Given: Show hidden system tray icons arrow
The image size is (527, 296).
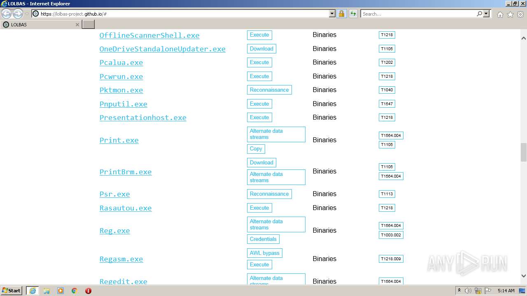Looking at the screenshot, I should [459, 291].
